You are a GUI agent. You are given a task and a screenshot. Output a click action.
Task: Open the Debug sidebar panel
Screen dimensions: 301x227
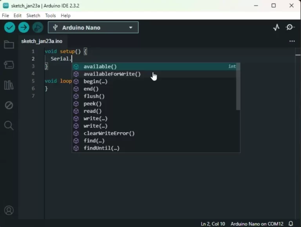coord(9,105)
